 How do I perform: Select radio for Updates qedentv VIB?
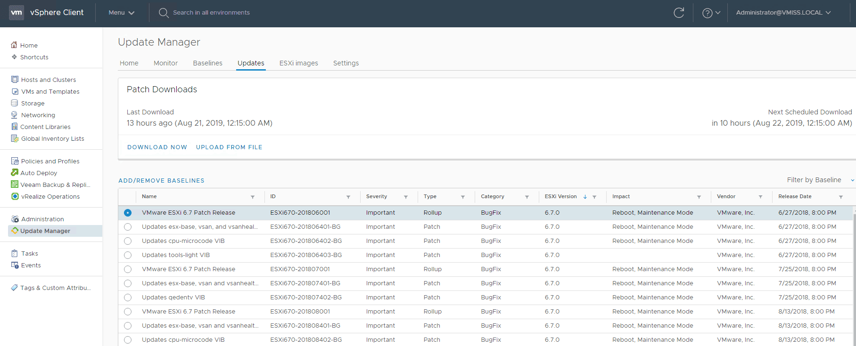pos(128,298)
